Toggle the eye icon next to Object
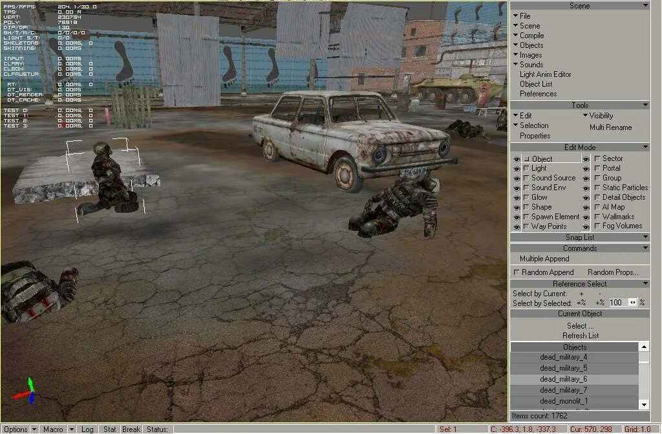 (517, 159)
